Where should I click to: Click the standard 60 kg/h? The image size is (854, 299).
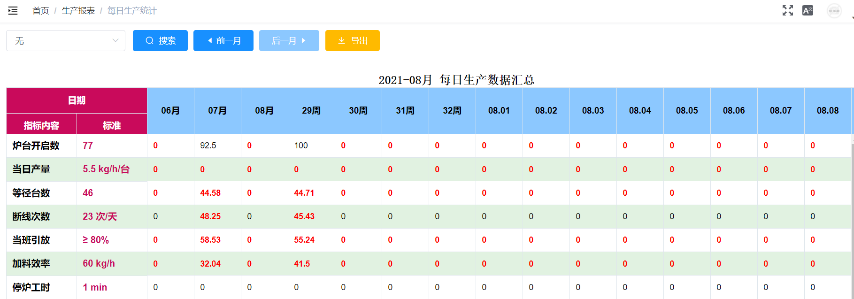tap(99, 263)
